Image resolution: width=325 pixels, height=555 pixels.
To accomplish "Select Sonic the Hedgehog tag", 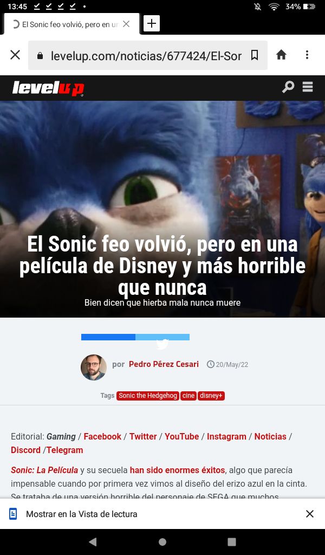I will click(x=148, y=396).
